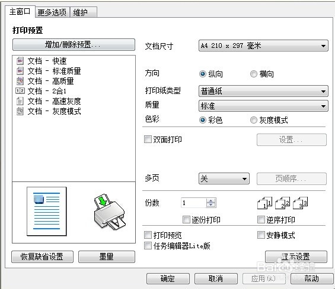The width and height of the screenshot is (335, 289).
Task: Click the 应用 apply button
Action: (x=264, y=278)
